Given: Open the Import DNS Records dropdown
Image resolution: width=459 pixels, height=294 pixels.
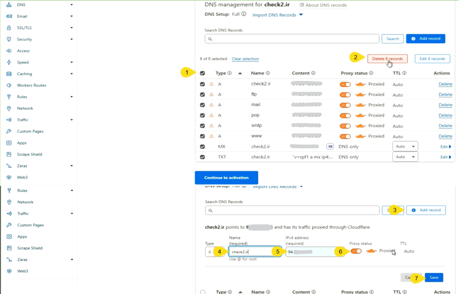Looking at the screenshot, I should (x=278, y=15).
